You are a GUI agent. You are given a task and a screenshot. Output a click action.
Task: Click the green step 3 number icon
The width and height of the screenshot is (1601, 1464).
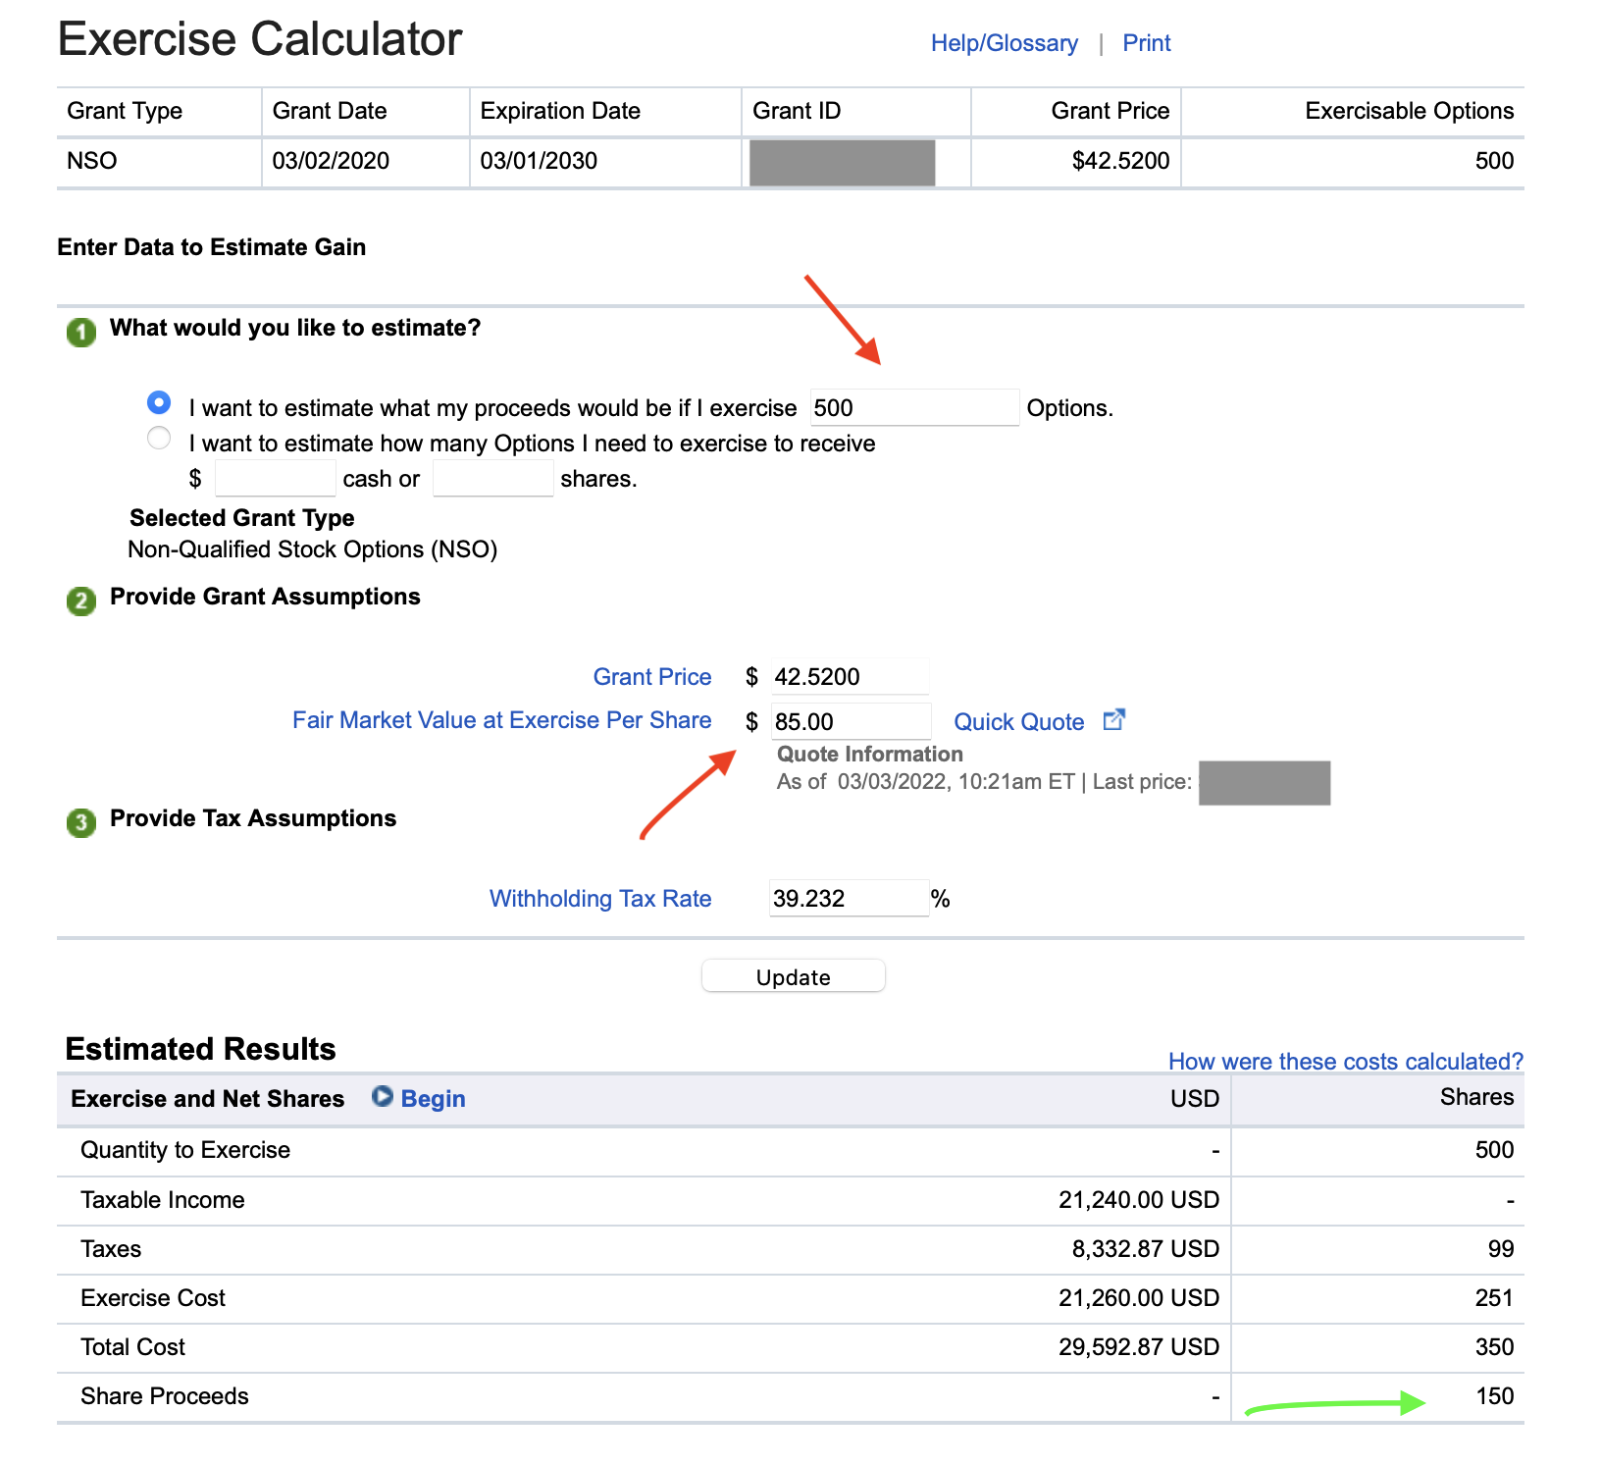pos(81,822)
